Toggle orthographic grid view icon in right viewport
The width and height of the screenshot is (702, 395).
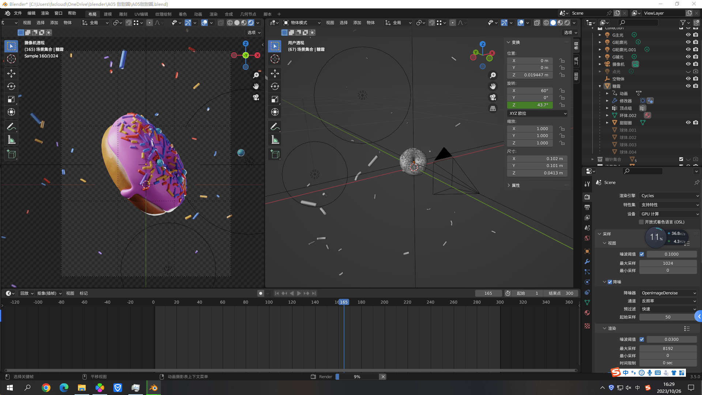493,109
